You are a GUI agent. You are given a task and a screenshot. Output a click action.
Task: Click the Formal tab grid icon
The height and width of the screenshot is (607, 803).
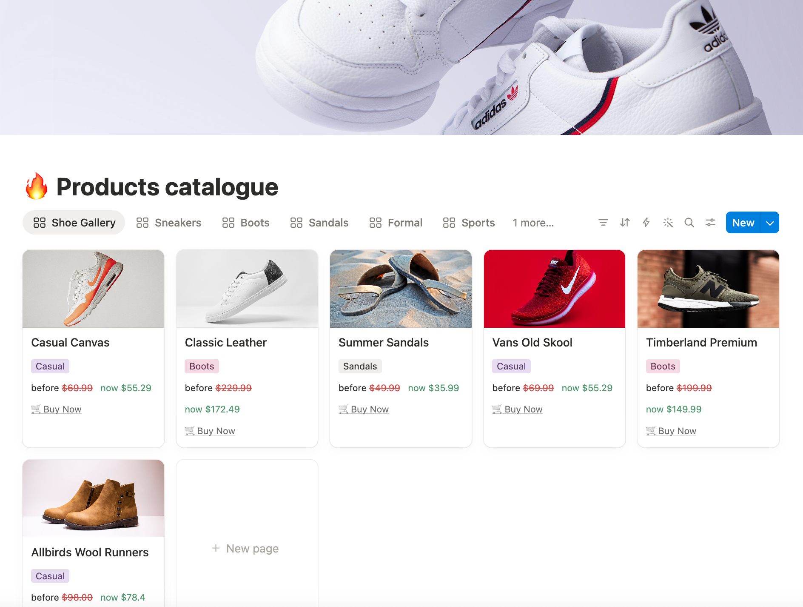(x=376, y=223)
